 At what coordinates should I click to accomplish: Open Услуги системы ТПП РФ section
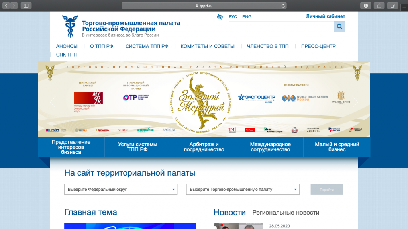pyautogui.click(x=137, y=147)
